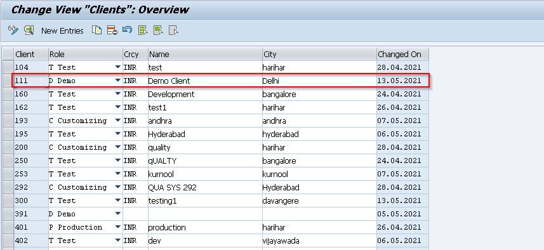
Task: Select row of client 111 via row selector
Action: click(x=8, y=81)
